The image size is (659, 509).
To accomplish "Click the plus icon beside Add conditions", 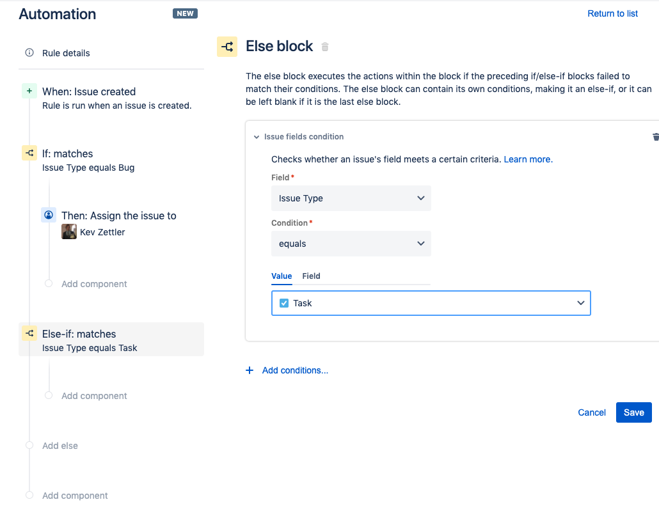I will 250,370.
